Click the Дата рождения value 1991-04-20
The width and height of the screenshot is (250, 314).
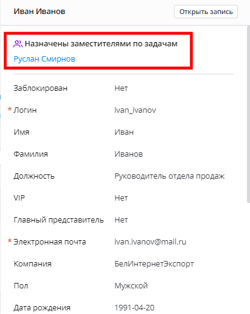[134, 308]
